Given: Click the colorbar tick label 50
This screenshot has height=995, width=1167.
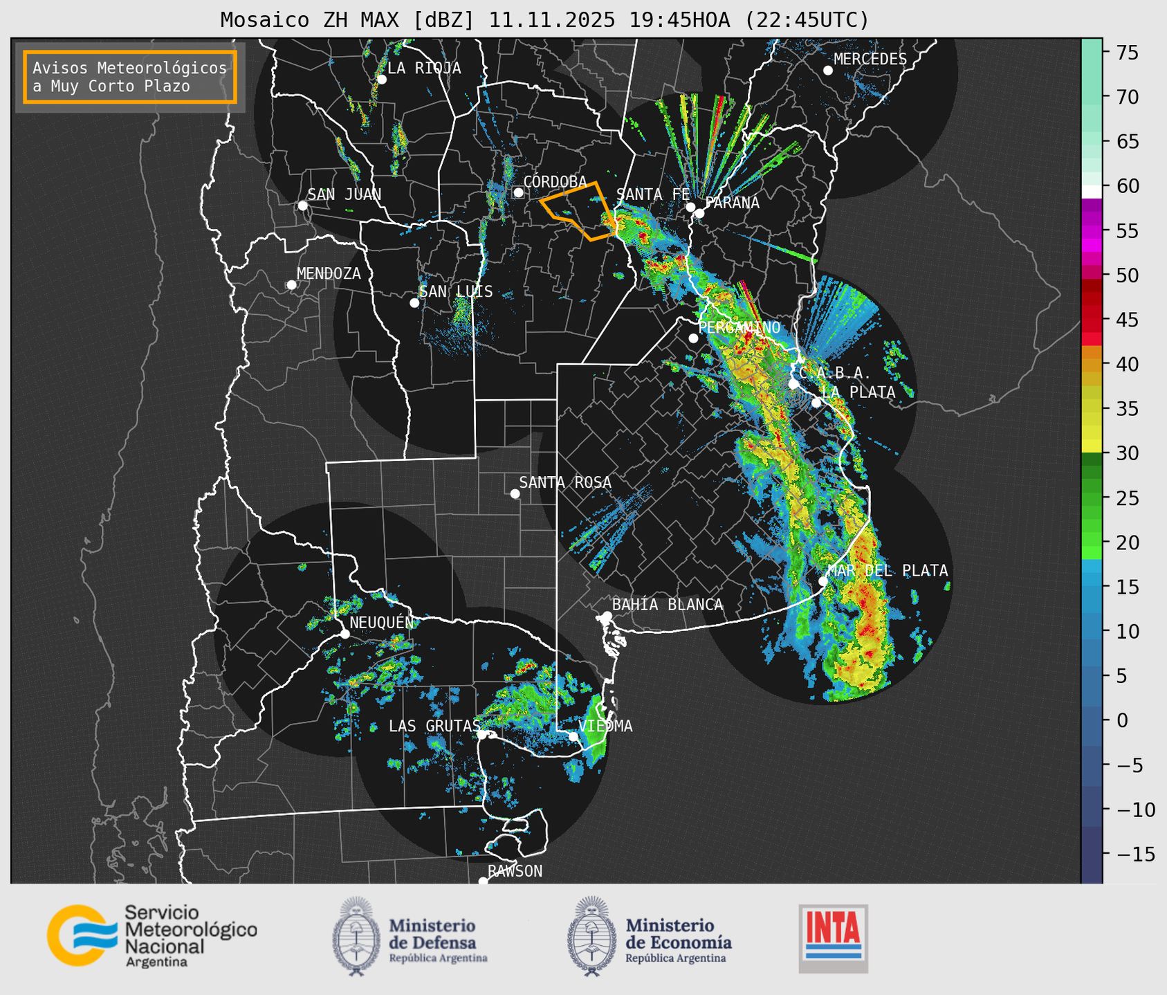Looking at the screenshot, I should point(1127,275).
